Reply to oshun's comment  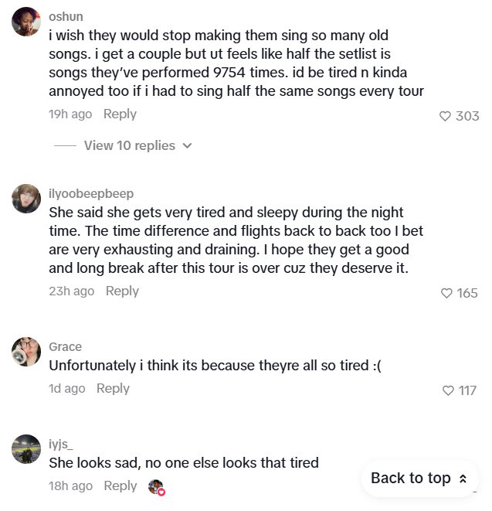pyautogui.click(x=120, y=114)
